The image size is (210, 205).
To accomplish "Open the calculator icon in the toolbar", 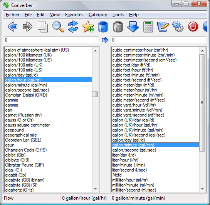I will click(x=148, y=27).
